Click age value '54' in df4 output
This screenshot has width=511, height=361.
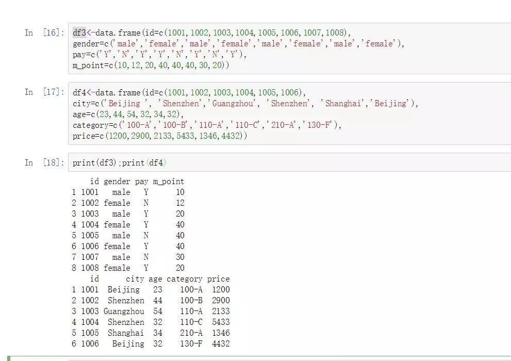158,311
